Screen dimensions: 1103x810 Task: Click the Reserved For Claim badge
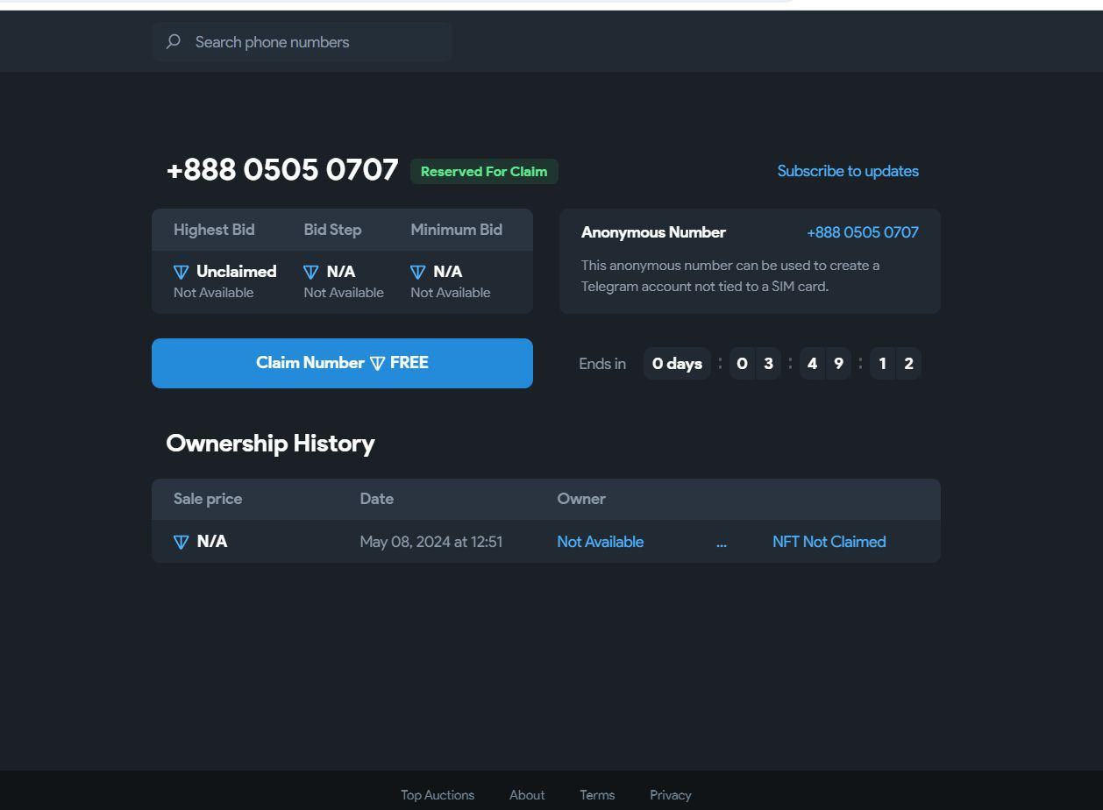coord(484,172)
